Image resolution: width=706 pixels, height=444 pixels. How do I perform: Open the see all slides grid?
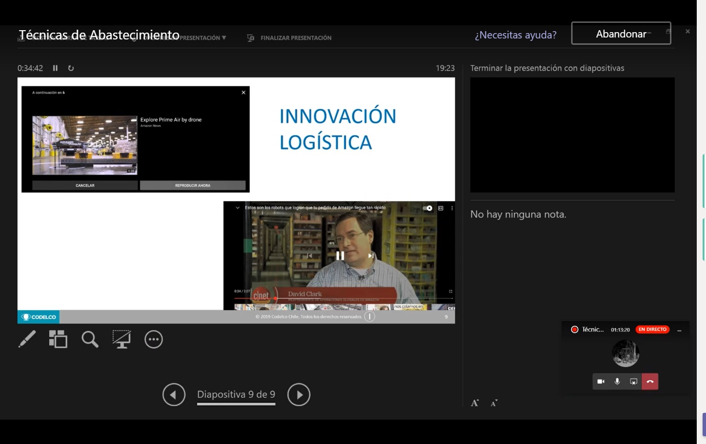click(x=58, y=339)
